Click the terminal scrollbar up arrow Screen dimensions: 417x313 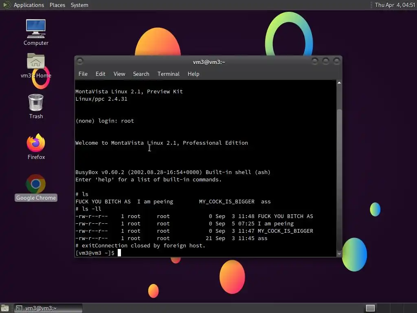(339, 83)
